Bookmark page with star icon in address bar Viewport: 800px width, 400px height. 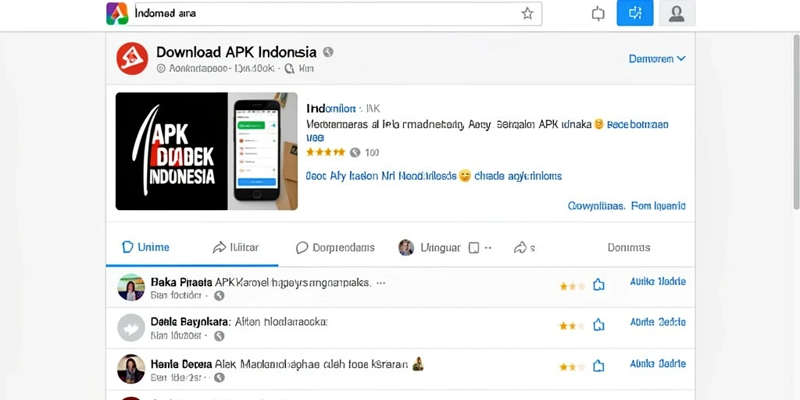(x=527, y=14)
